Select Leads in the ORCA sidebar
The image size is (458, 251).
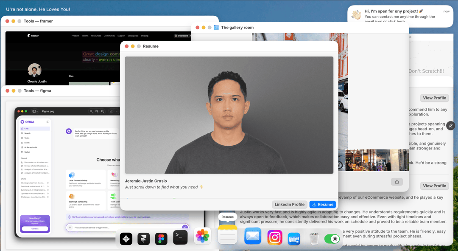[35, 142]
